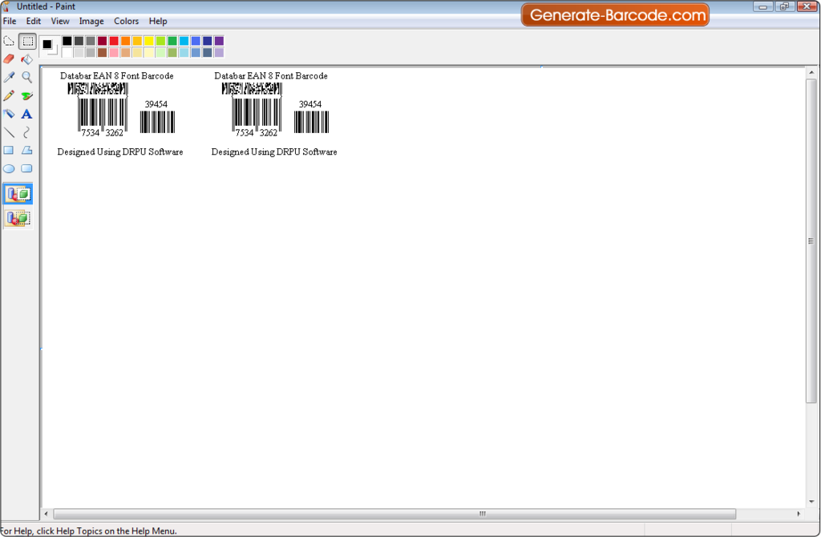Activate the Text tool
Viewport: 821px width, 537px height.
coord(26,114)
